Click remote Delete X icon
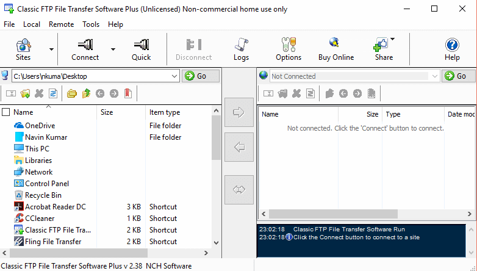 [x=296, y=93]
